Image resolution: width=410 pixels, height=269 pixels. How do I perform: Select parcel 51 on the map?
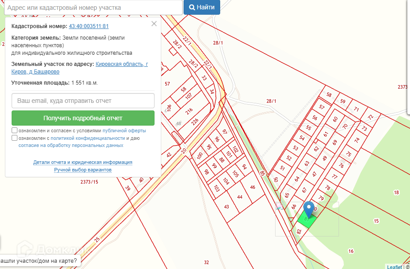click(x=282, y=168)
